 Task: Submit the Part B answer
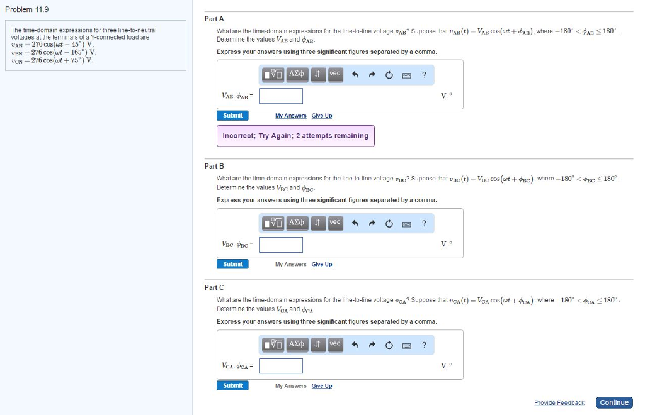232,263
